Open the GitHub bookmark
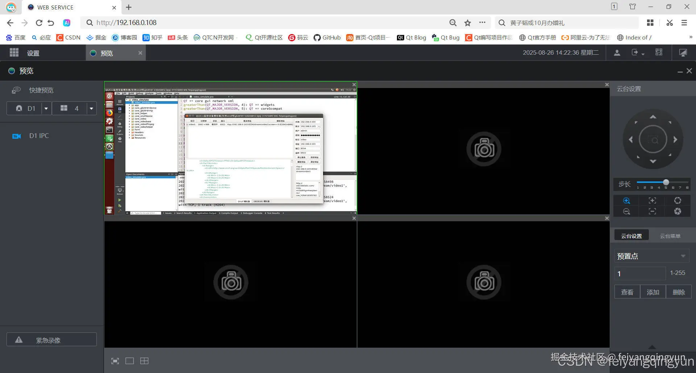This screenshot has height=373, width=696. (x=327, y=37)
